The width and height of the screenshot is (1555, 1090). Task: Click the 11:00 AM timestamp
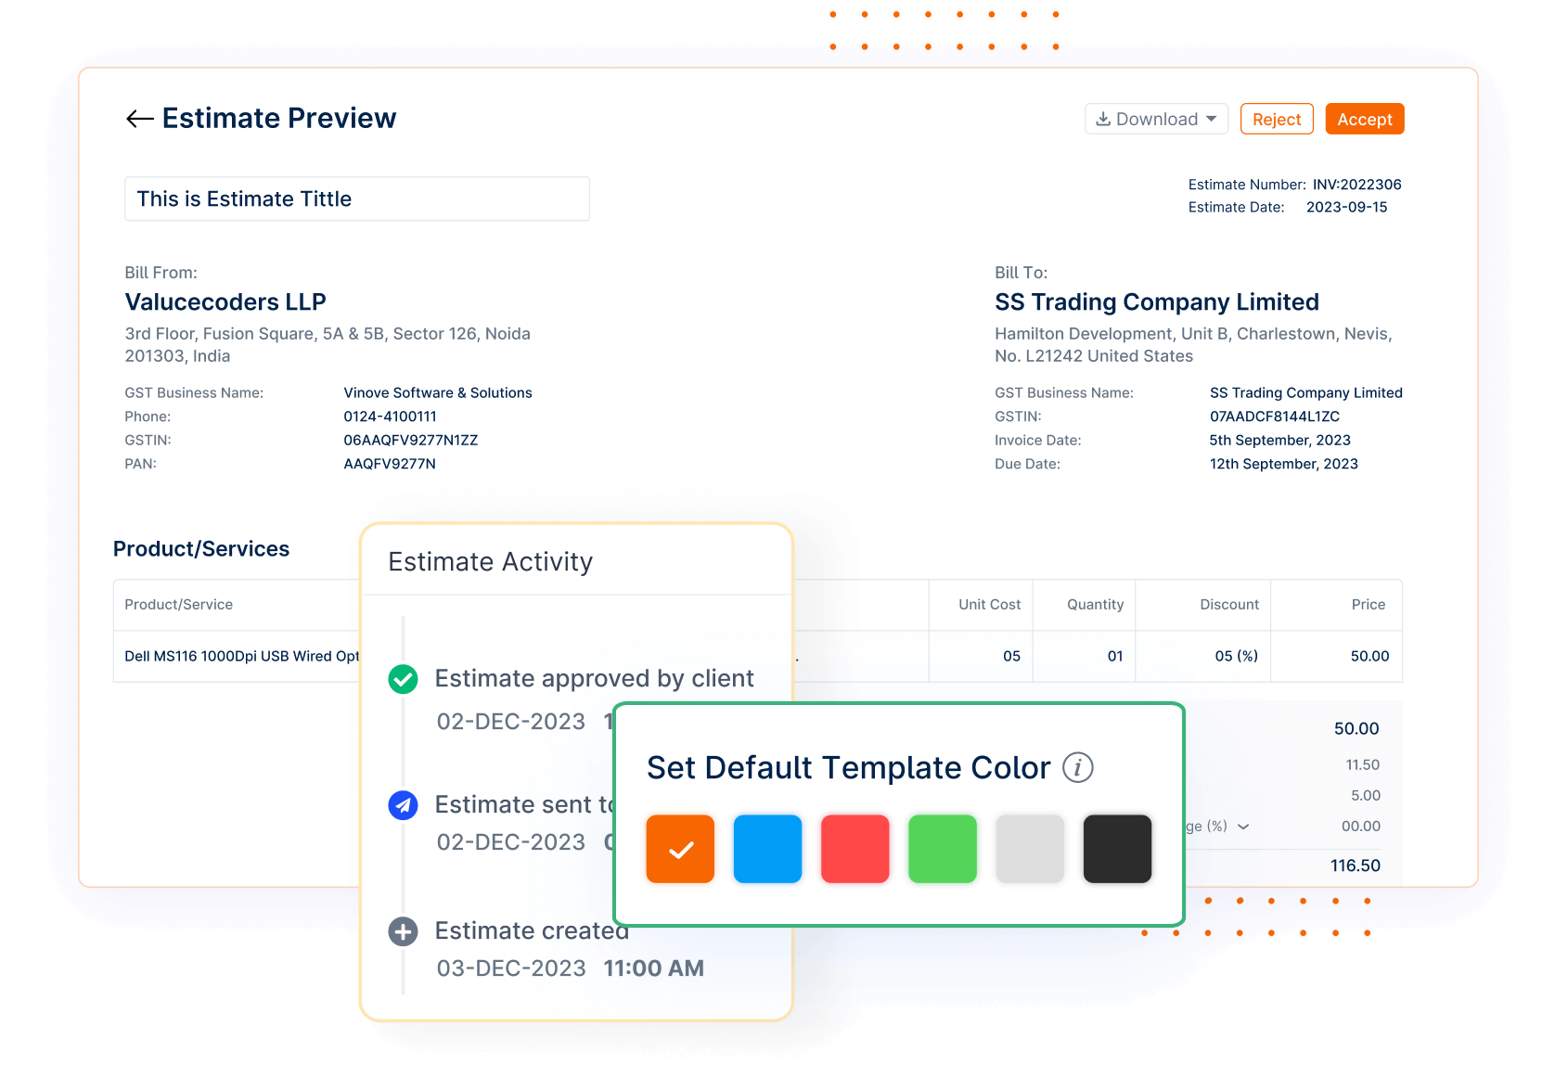[x=654, y=968]
